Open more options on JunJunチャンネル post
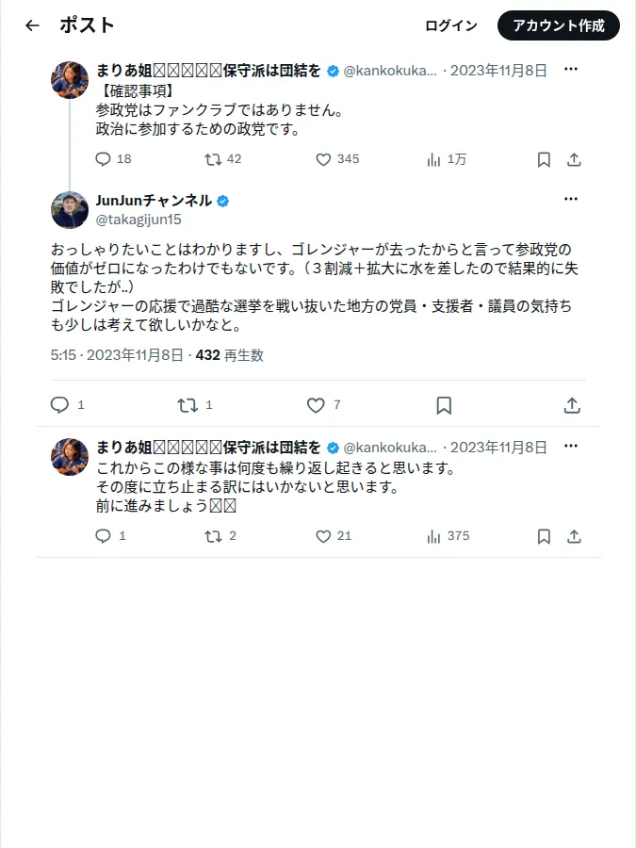Image resolution: width=636 pixels, height=848 pixels. [x=571, y=199]
